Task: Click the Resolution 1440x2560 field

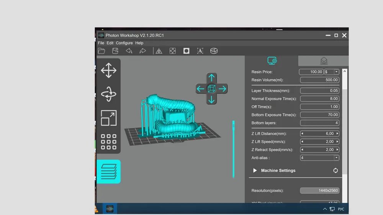Action: click(319, 191)
